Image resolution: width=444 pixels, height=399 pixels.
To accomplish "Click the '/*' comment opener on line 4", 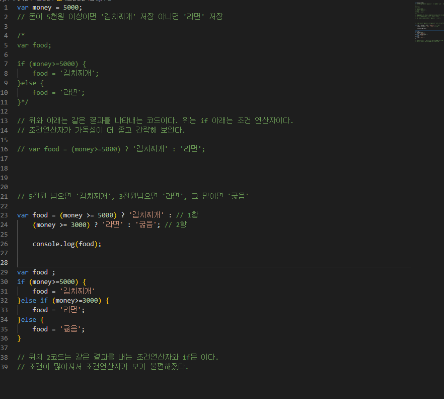I will [21, 35].
